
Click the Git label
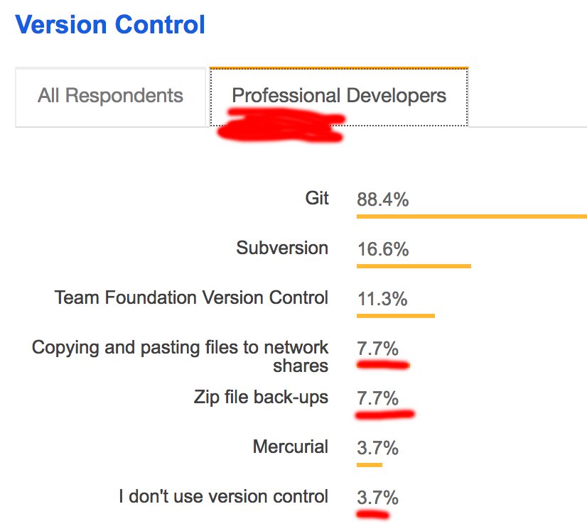(317, 198)
